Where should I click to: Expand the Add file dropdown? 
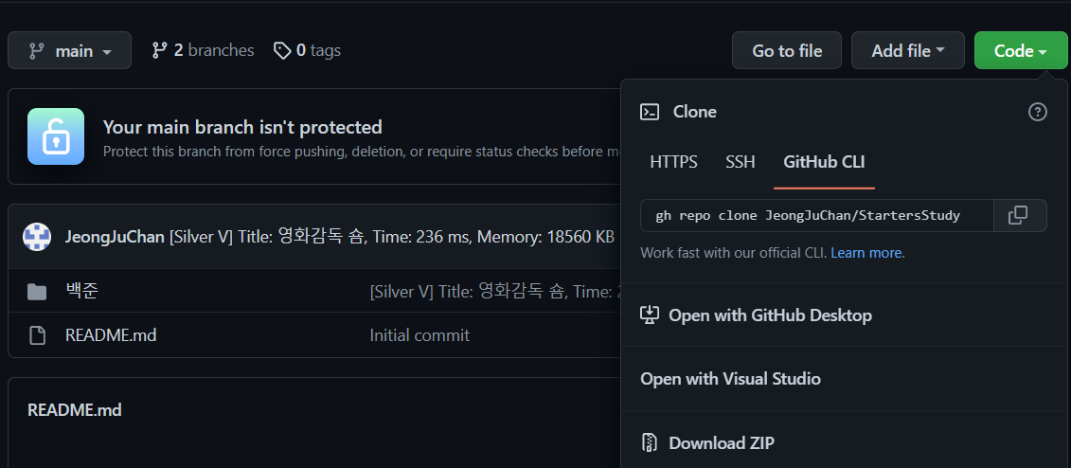click(x=908, y=50)
